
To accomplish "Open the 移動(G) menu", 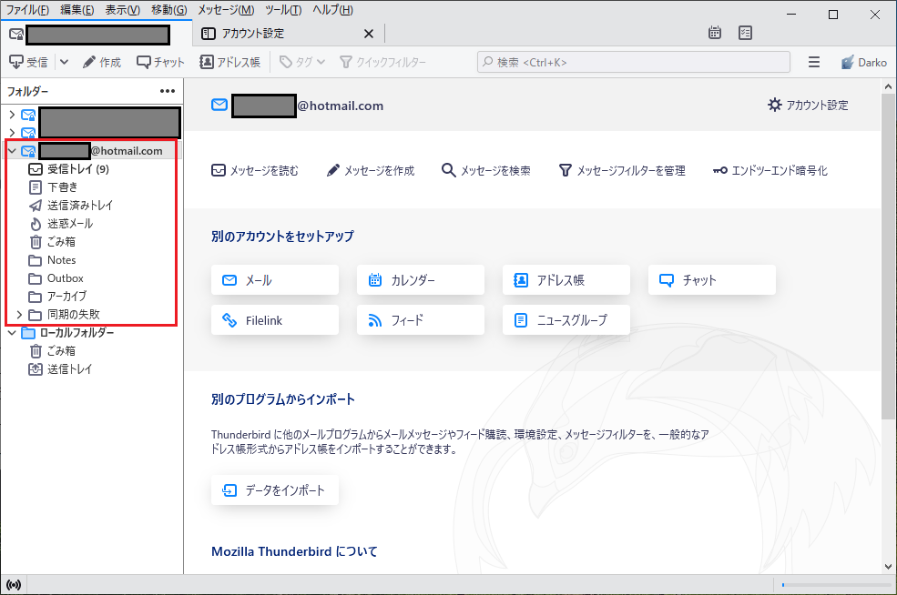I will (168, 10).
